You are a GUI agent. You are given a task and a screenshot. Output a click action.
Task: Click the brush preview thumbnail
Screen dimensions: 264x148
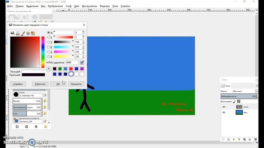pos(16,94)
